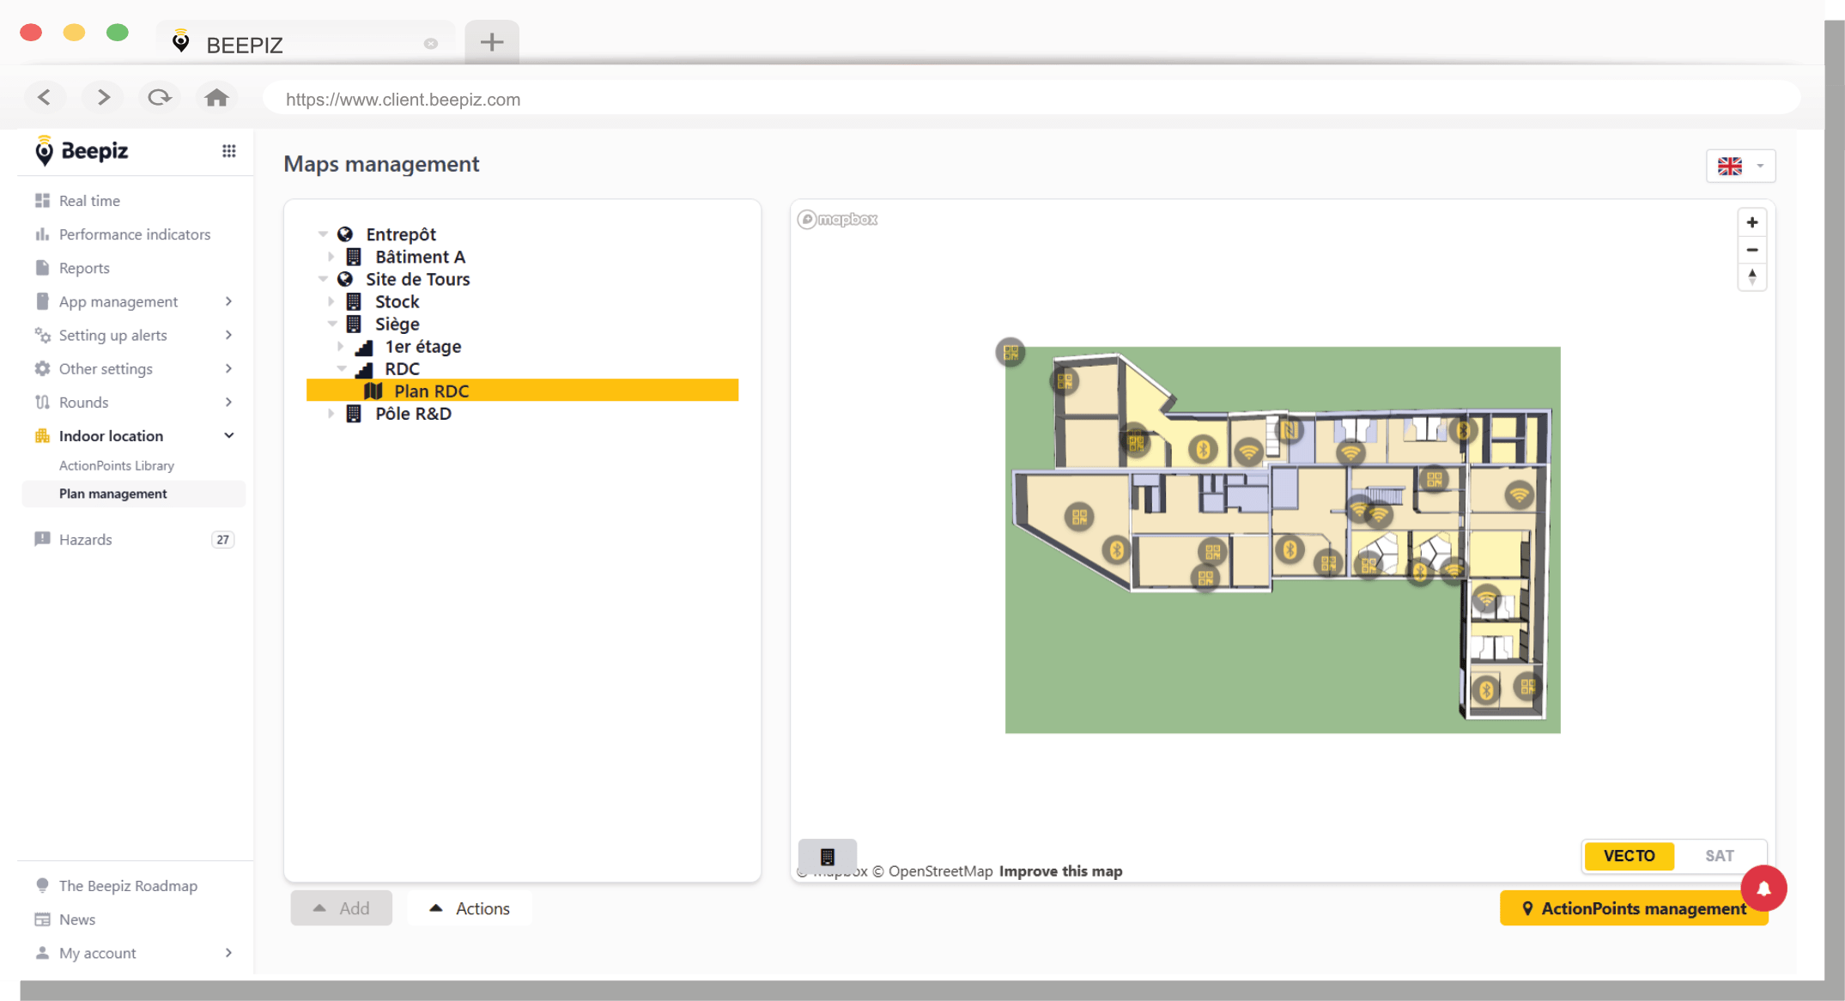The height and width of the screenshot is (1001, 1845).
Task: Switch to Plan management
Action: 112,493
